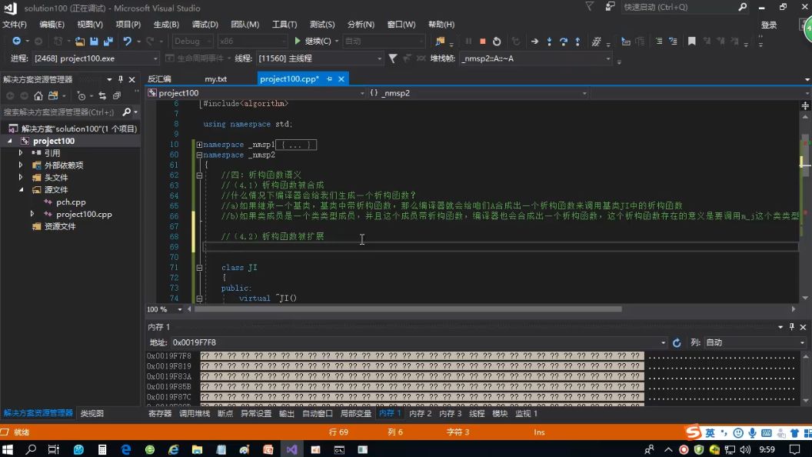Click Show Next Statement arrow

click(534, 42)
